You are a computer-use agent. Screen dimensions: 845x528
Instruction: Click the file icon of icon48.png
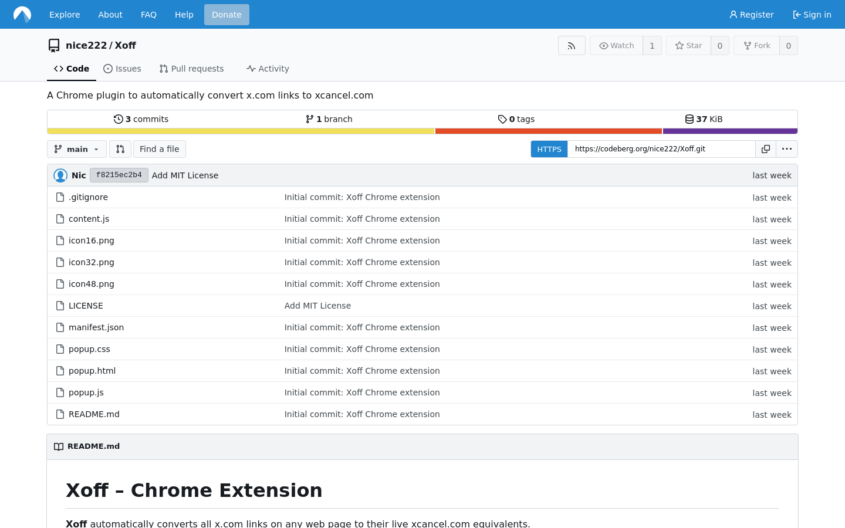[60, 284]
